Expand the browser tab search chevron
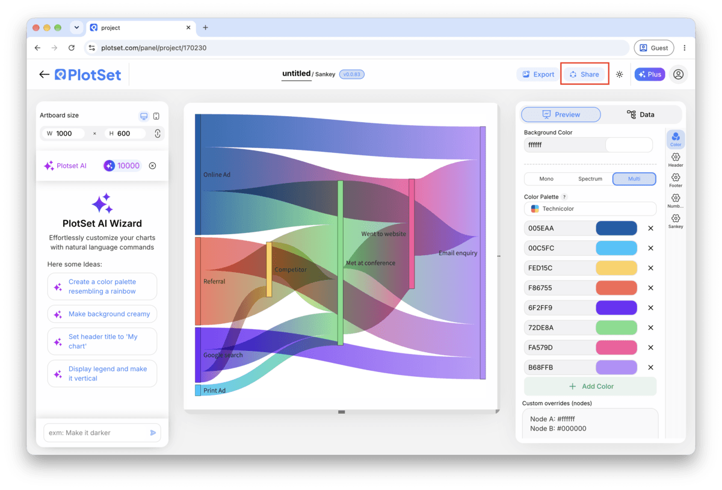The width and height of the screenshot is (722, 490). [76, 28]
